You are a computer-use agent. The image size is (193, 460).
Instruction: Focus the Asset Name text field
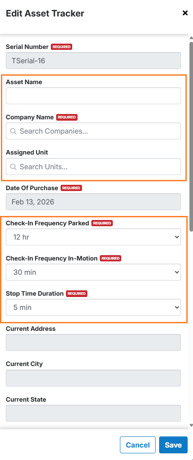coord(94,96)
